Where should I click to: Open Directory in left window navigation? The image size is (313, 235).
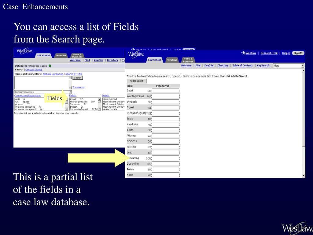[x=112, y=60]
